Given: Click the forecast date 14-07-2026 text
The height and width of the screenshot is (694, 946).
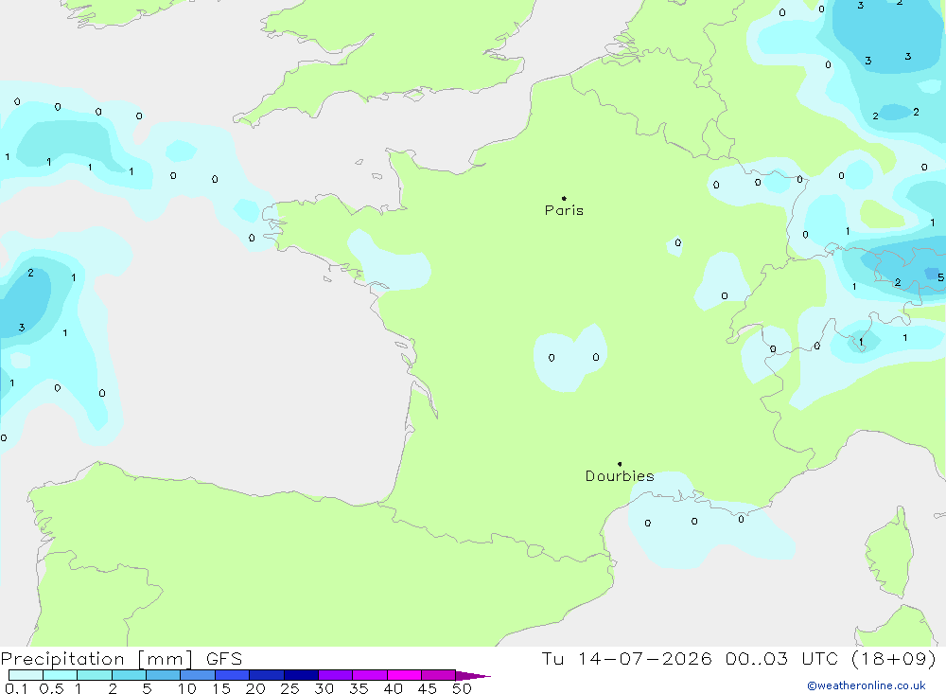Looking at the screenshot, I should [x=645, y=658].
